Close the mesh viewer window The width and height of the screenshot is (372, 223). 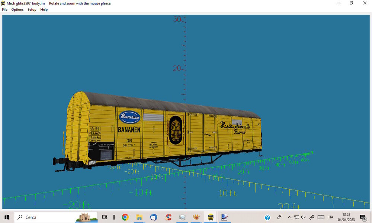pyautogui.click(x=365, y=3)
